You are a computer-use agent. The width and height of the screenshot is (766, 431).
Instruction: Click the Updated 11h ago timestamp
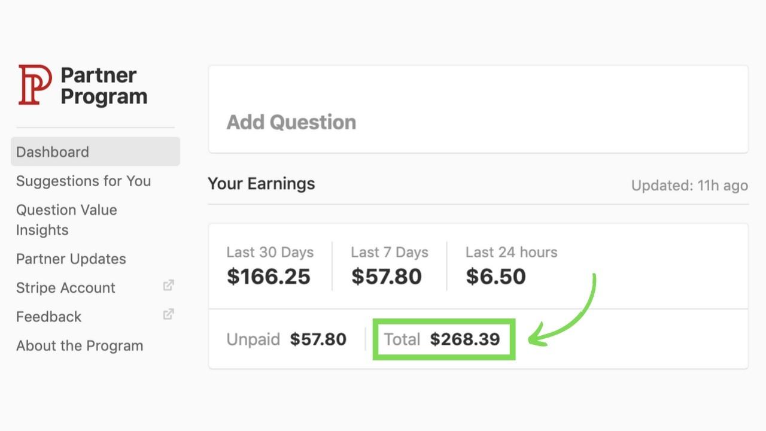pyautogui.click(x=689, y=186)
